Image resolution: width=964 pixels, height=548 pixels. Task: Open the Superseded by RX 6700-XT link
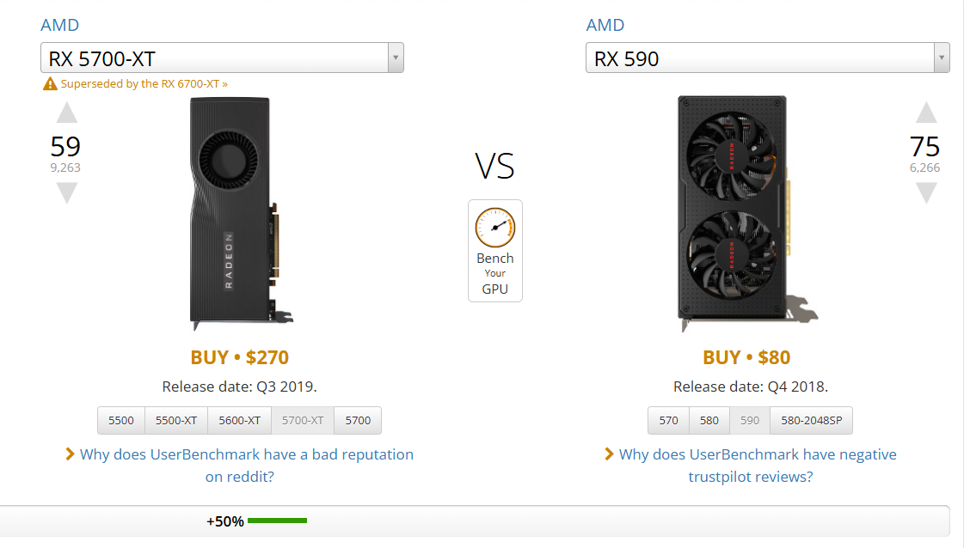click(x=144, y=84)
